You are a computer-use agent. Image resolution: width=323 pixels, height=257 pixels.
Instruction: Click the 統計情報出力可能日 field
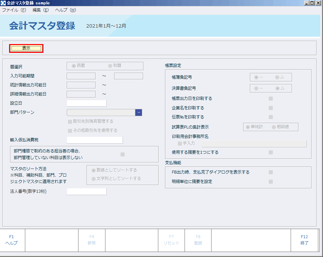pos(81,85)
